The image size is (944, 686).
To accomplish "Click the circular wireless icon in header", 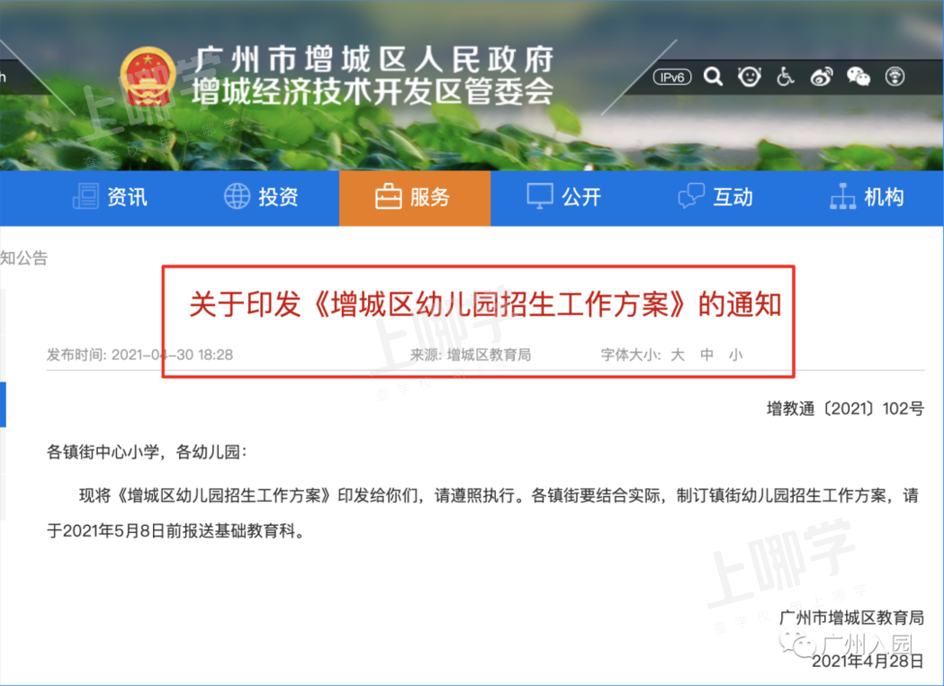I will [x=895, y=77].
